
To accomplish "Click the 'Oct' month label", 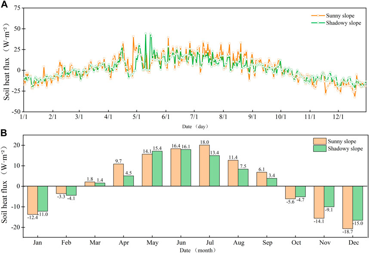I will point(296,242).
